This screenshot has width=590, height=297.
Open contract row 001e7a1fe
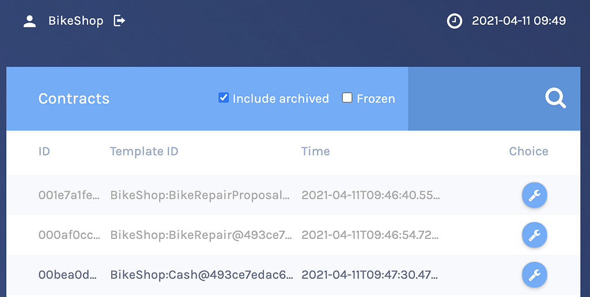293,195
